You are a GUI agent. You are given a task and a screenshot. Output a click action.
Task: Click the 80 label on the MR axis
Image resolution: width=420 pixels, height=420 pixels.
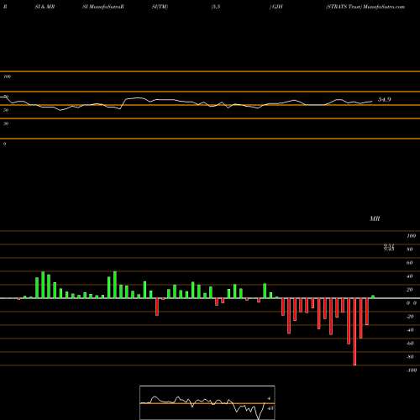[410, 249]
